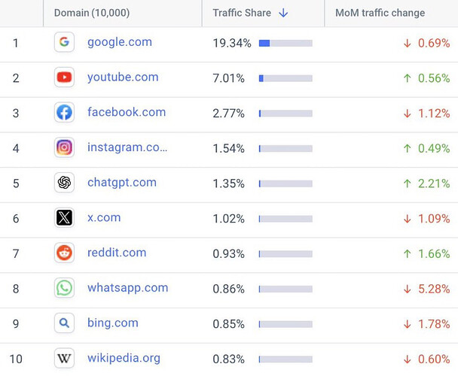
Task: Open the reddit.com domain link
Action: tap(117, 253)
